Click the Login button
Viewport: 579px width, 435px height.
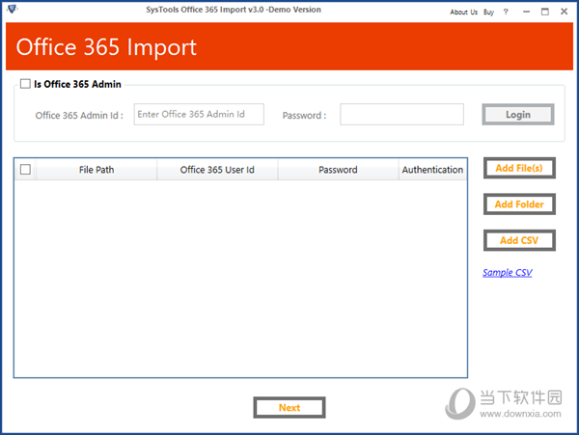[518, 115]
